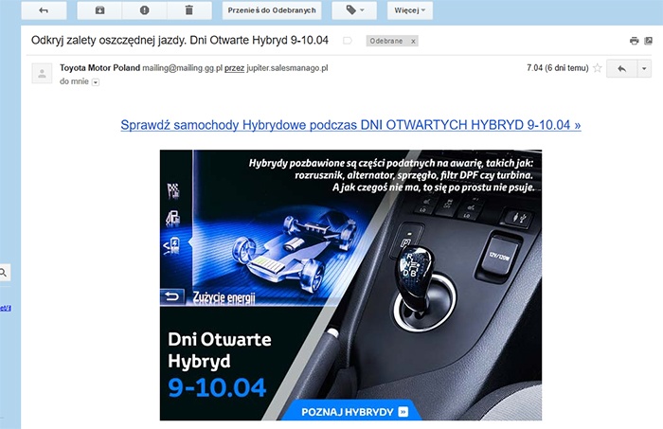Click the sender address mailing@mailing.gg.pl
This screenshot has width=663, height=429.
(x=182, y=68)
